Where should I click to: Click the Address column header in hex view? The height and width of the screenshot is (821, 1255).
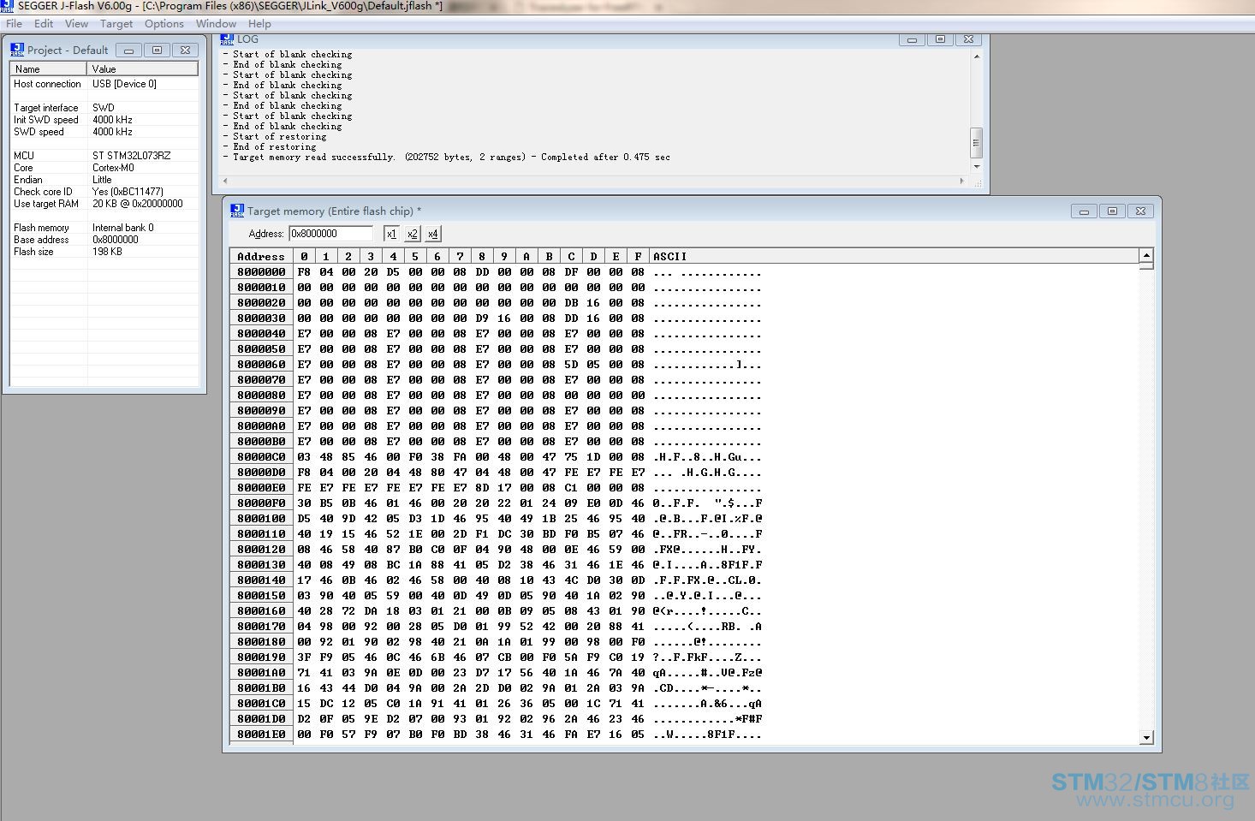click(x=261, y=256)
